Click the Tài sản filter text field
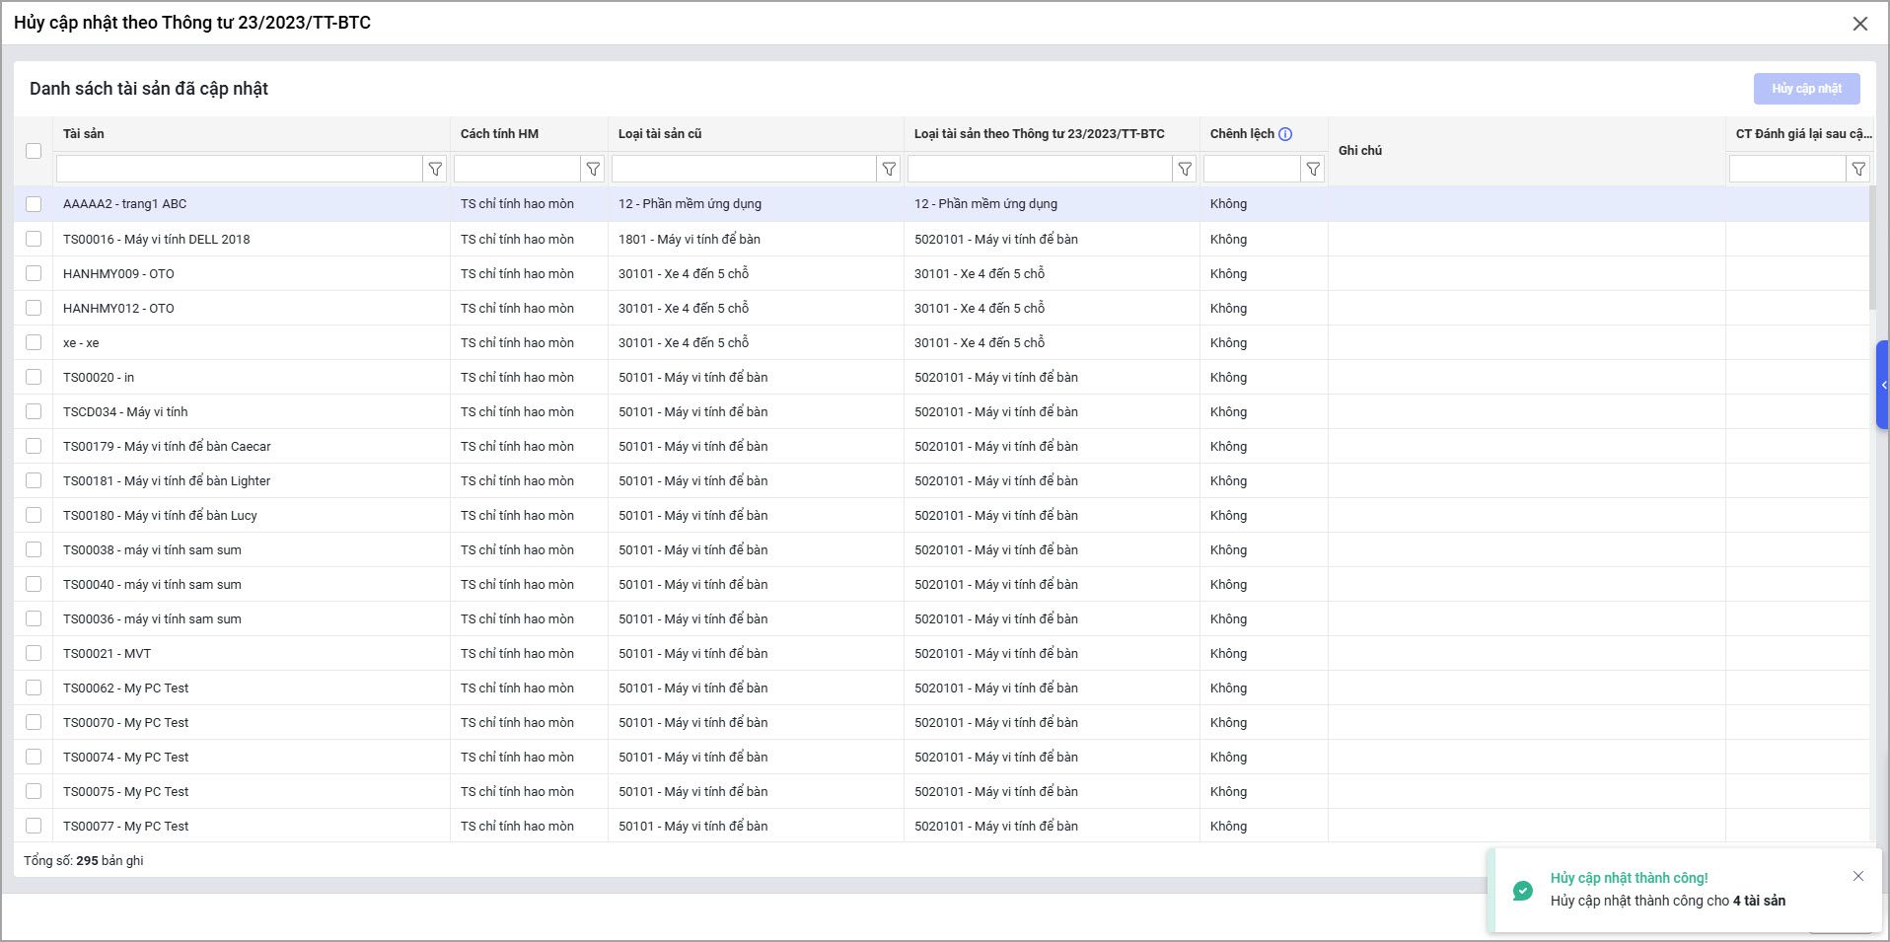Image resolution: width=1890 pixels, height=942 pixels. pos(239,170)
